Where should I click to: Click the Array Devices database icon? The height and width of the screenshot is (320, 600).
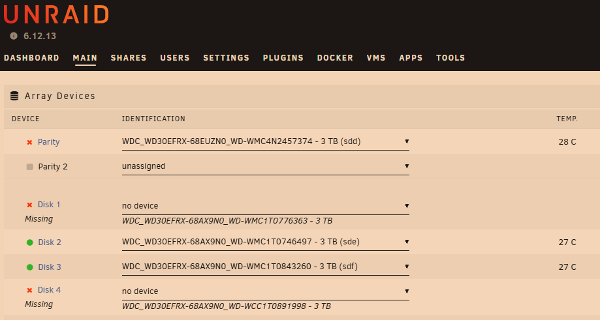[14, 96]
